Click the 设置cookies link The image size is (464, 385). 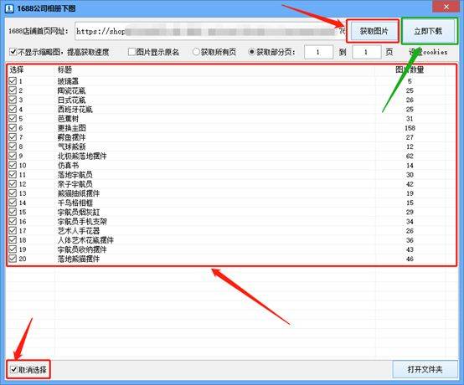[x=428, y=52]
